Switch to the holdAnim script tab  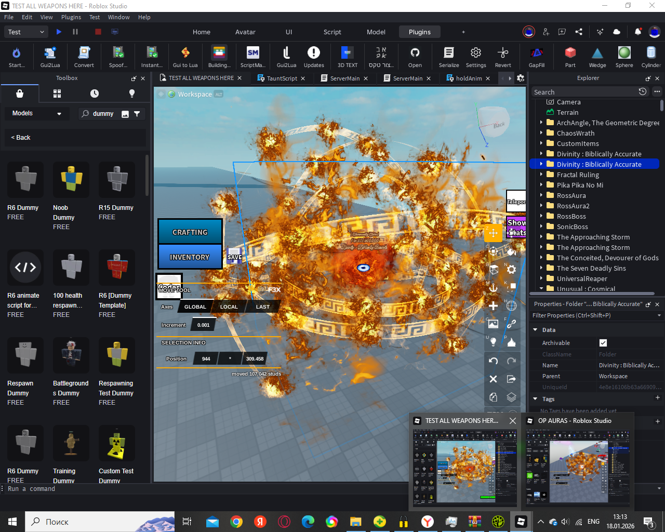click(x=469, y=78)
